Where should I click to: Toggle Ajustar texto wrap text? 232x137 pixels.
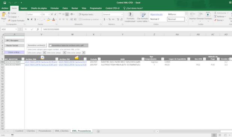tap(86, 15)
